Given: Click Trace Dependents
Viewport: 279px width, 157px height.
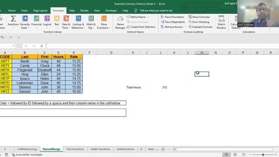Looking at the screenshot, I should click(x=173, y=22).
